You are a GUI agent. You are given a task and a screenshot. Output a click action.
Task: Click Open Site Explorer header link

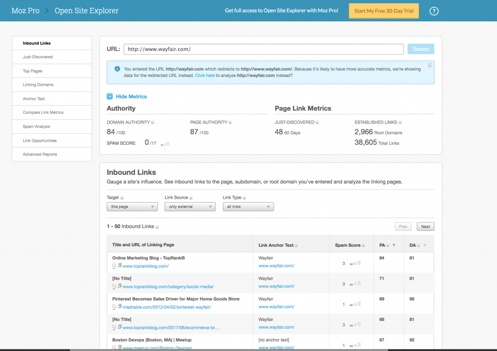(86, 11)
